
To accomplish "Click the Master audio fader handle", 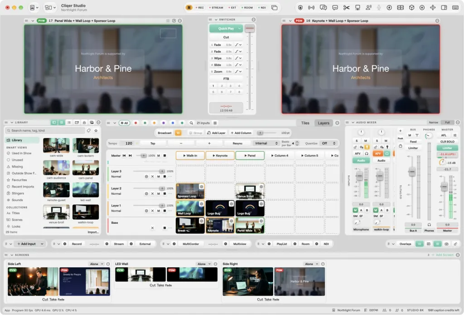I will (444, 187).
